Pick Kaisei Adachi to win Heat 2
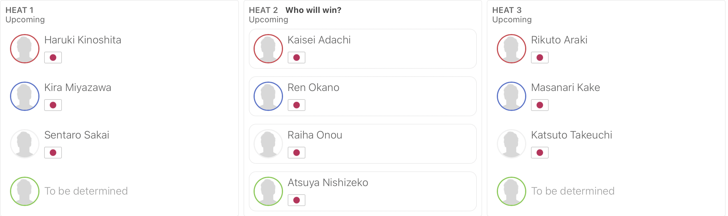Viewport: 728px width, 216px height. 363,49
